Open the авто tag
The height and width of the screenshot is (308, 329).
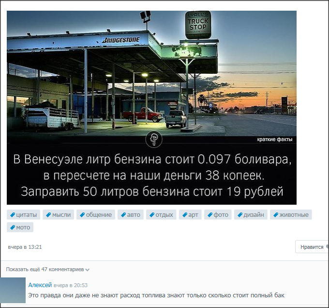point(130,215)
